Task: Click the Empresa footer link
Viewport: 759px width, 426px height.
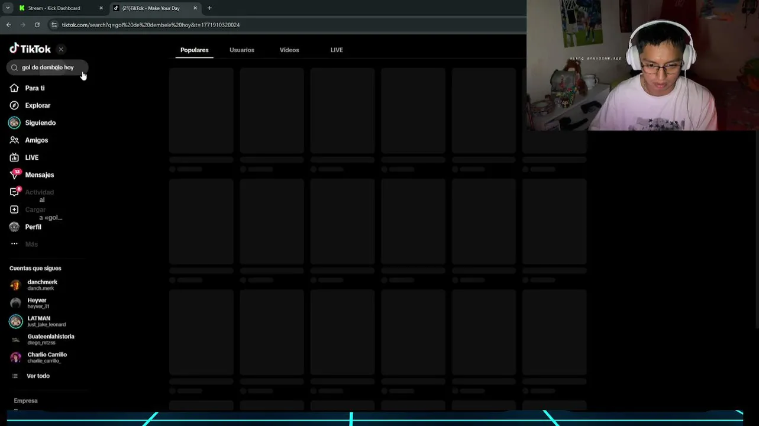Action: 25,401
